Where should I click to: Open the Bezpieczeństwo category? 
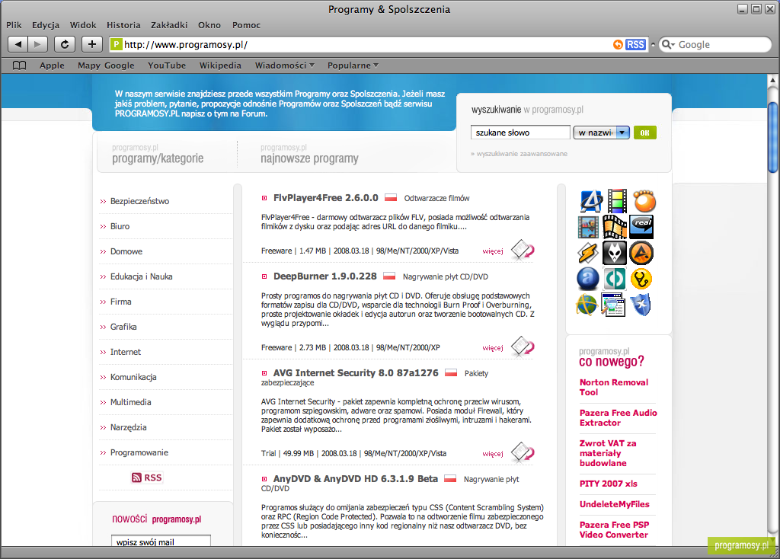pyautogui.click(x=140, y=201)
